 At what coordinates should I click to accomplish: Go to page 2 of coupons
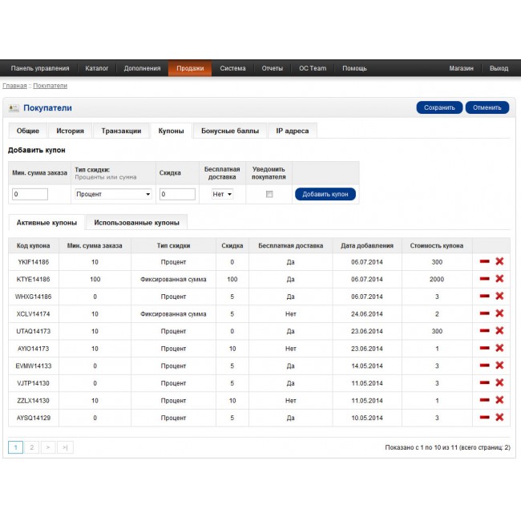32,447
